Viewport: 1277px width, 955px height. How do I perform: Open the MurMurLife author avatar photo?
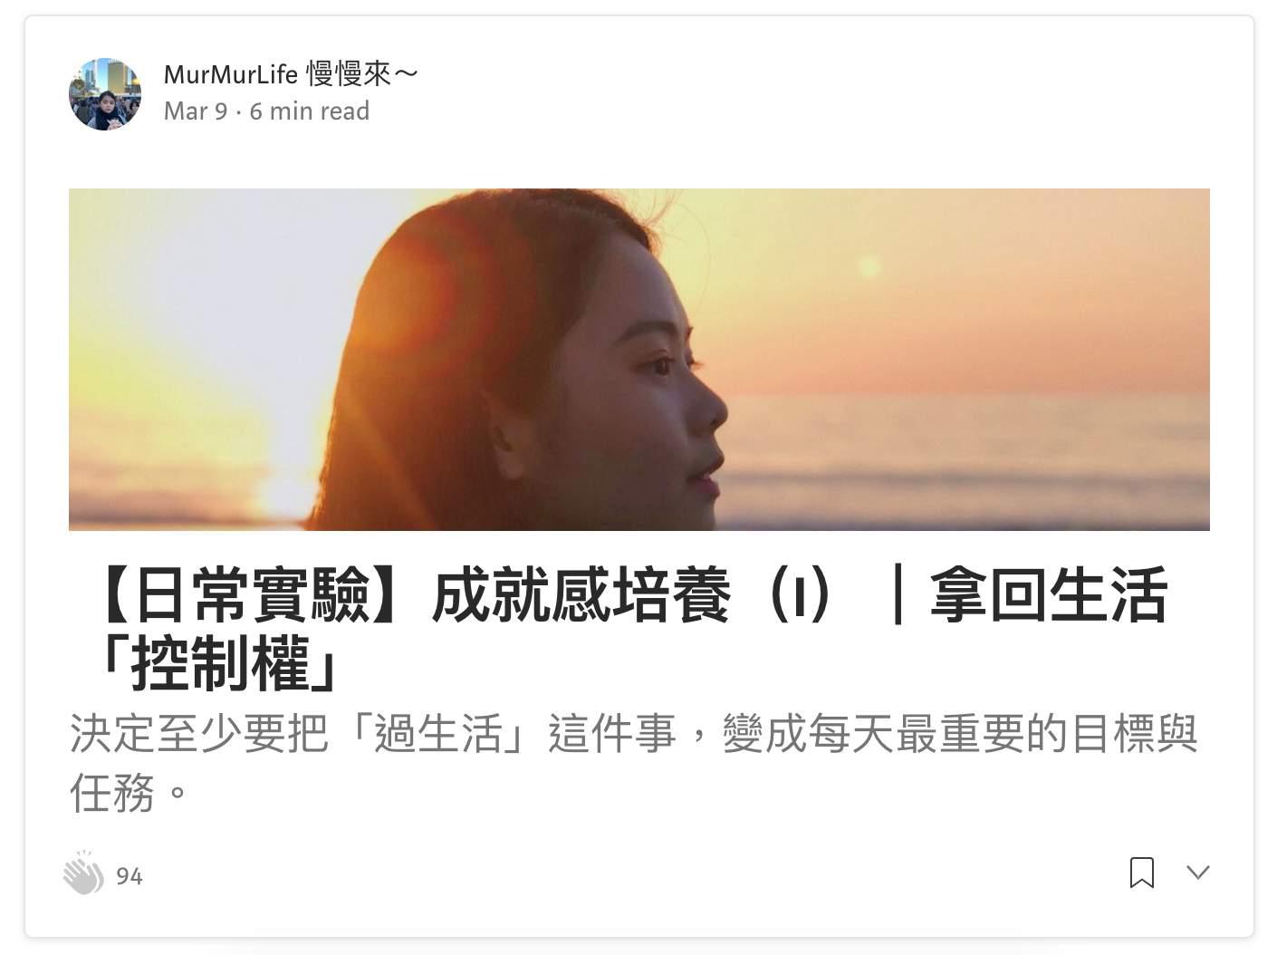(105, 94)
